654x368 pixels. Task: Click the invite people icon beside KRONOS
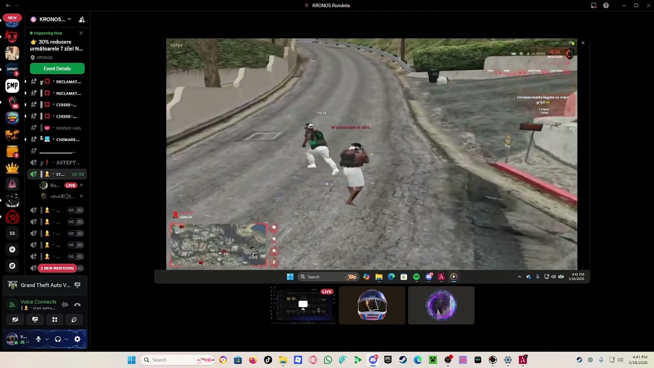[82, 19]
